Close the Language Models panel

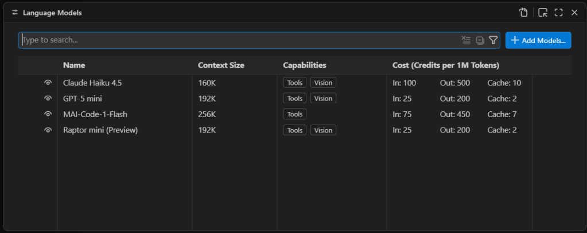click(574, 13)
